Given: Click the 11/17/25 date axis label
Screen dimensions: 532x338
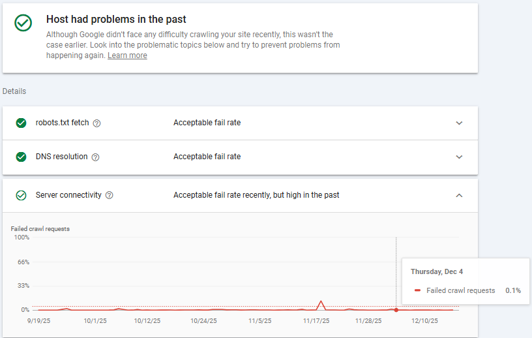Looking at the screenshot, I should click(x=316, y=320).
